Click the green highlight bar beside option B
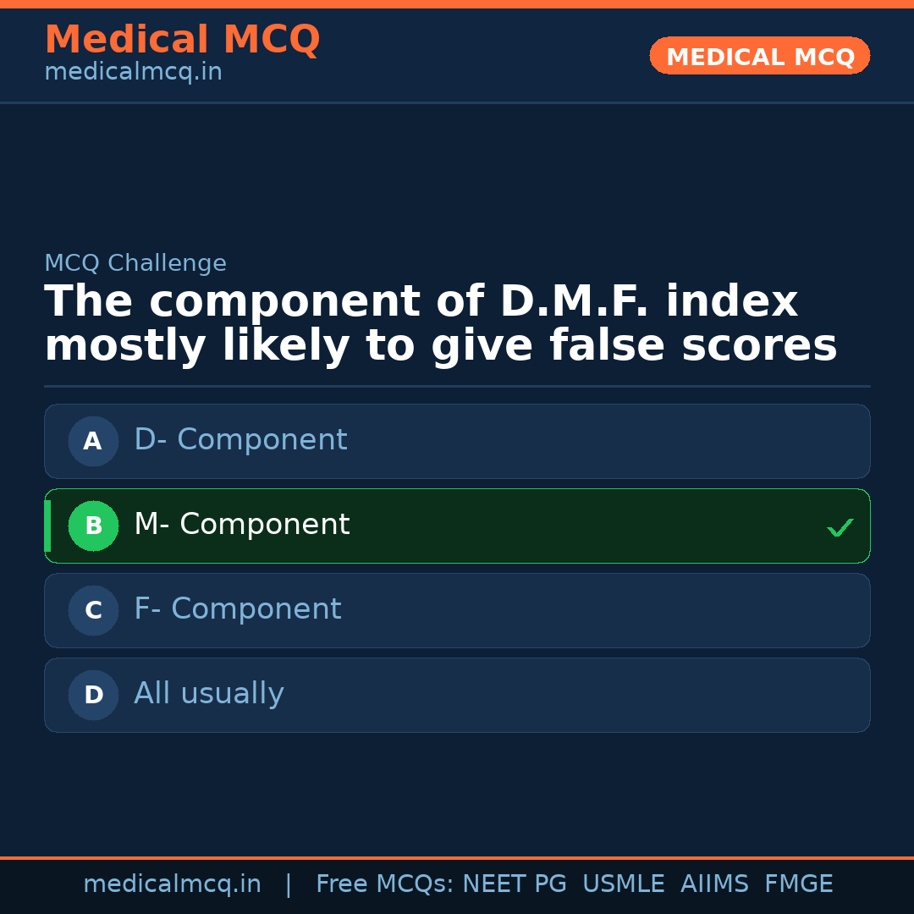The width and height of the screenshot is (914, 914). click(47, 526)
